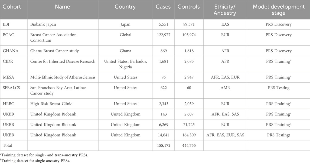
Task: Select the PRS Testingt stage cell
Action: [279, 135]
